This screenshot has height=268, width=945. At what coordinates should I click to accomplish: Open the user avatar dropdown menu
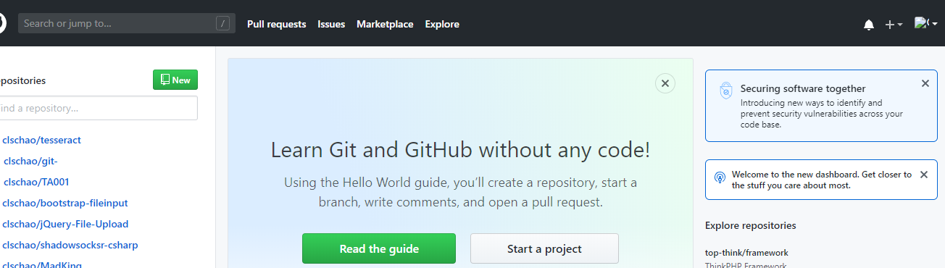[926, 23]
